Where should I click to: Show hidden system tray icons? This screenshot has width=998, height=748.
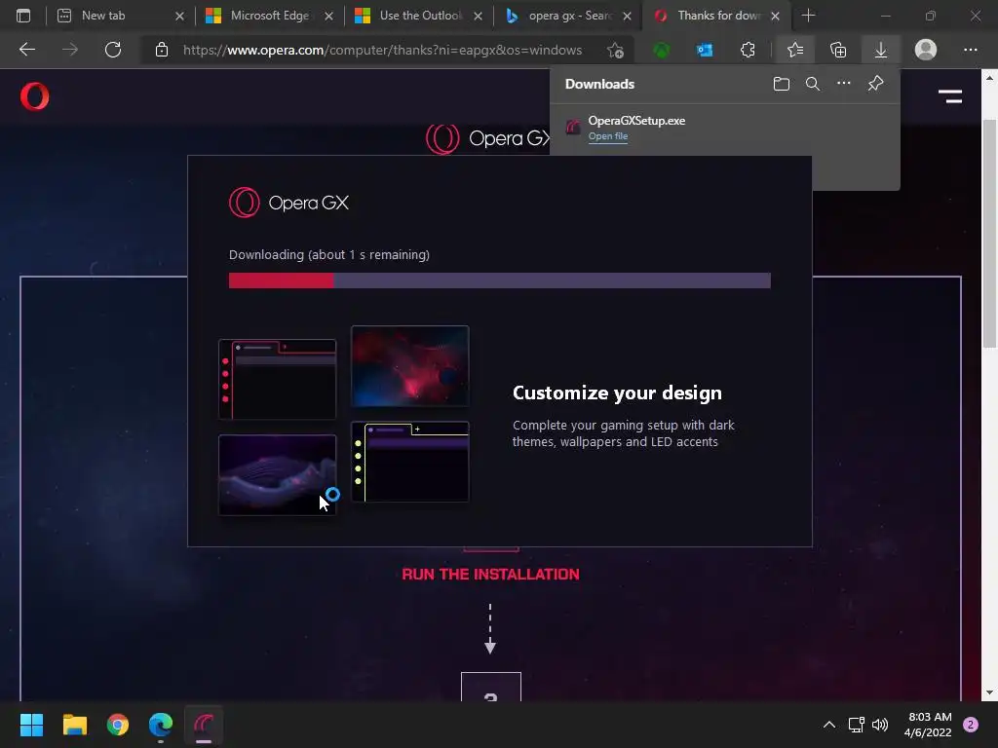pyautogui.click(x=828, y=725)
